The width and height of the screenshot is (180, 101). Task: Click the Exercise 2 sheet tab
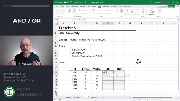(77, 97)
